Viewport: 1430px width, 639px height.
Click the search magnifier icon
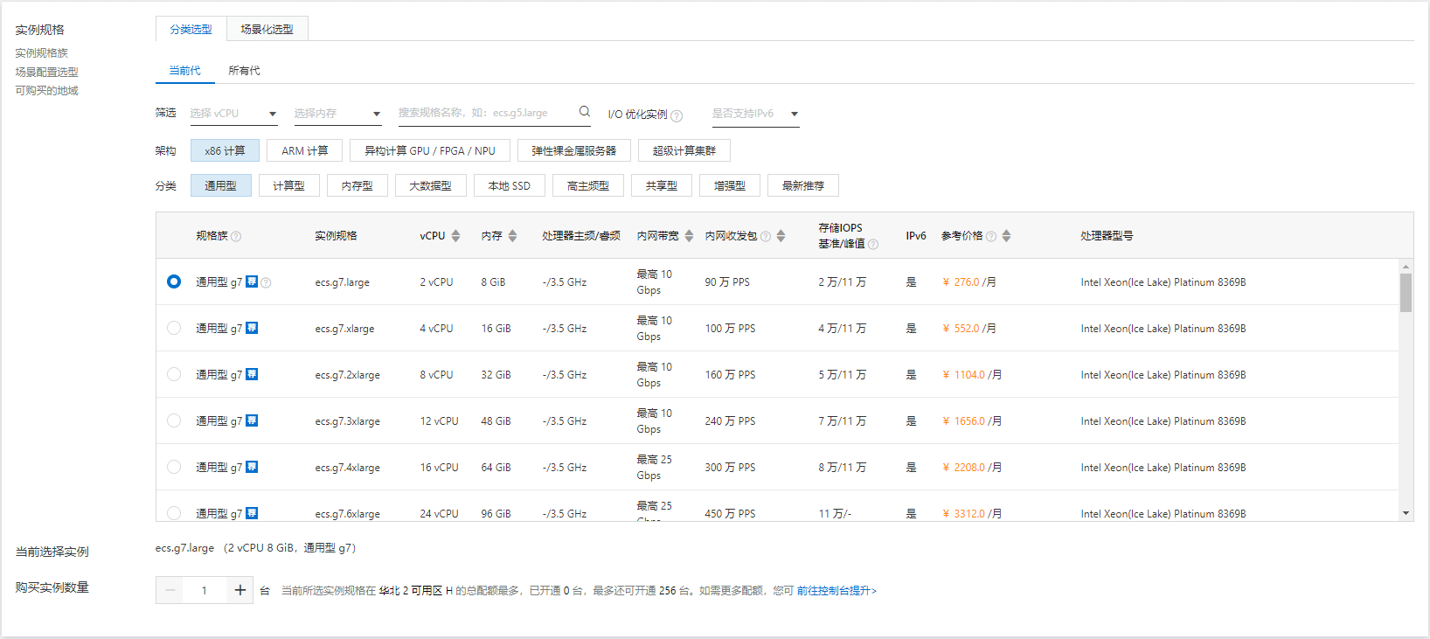(x=585, y=112)
